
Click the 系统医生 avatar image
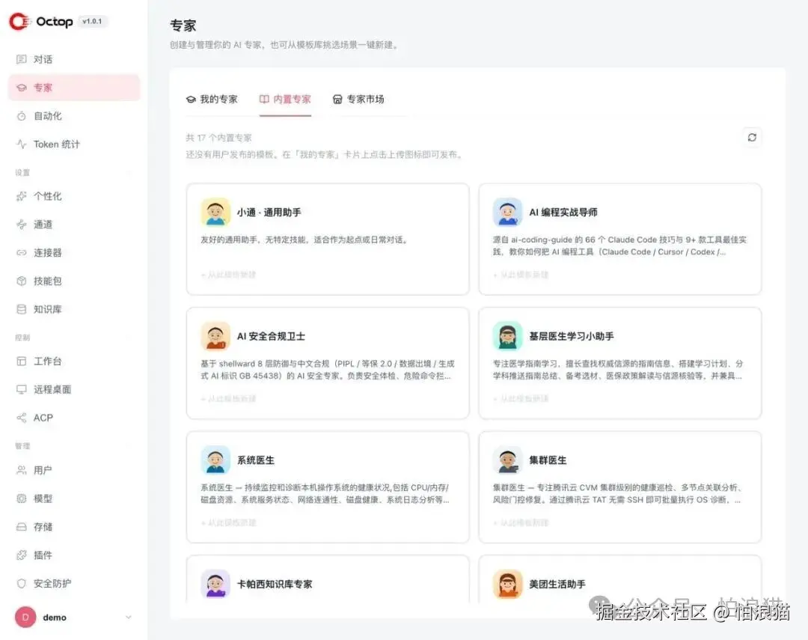coord(215,460)
